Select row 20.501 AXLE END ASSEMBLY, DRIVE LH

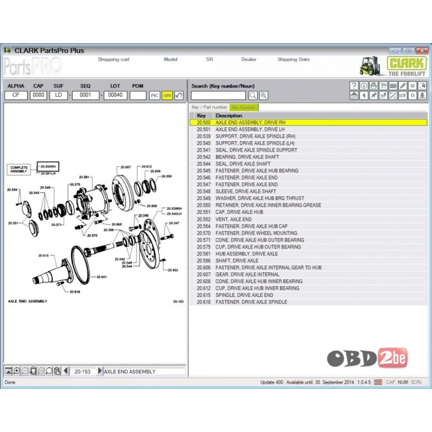(x=308, y=130)
